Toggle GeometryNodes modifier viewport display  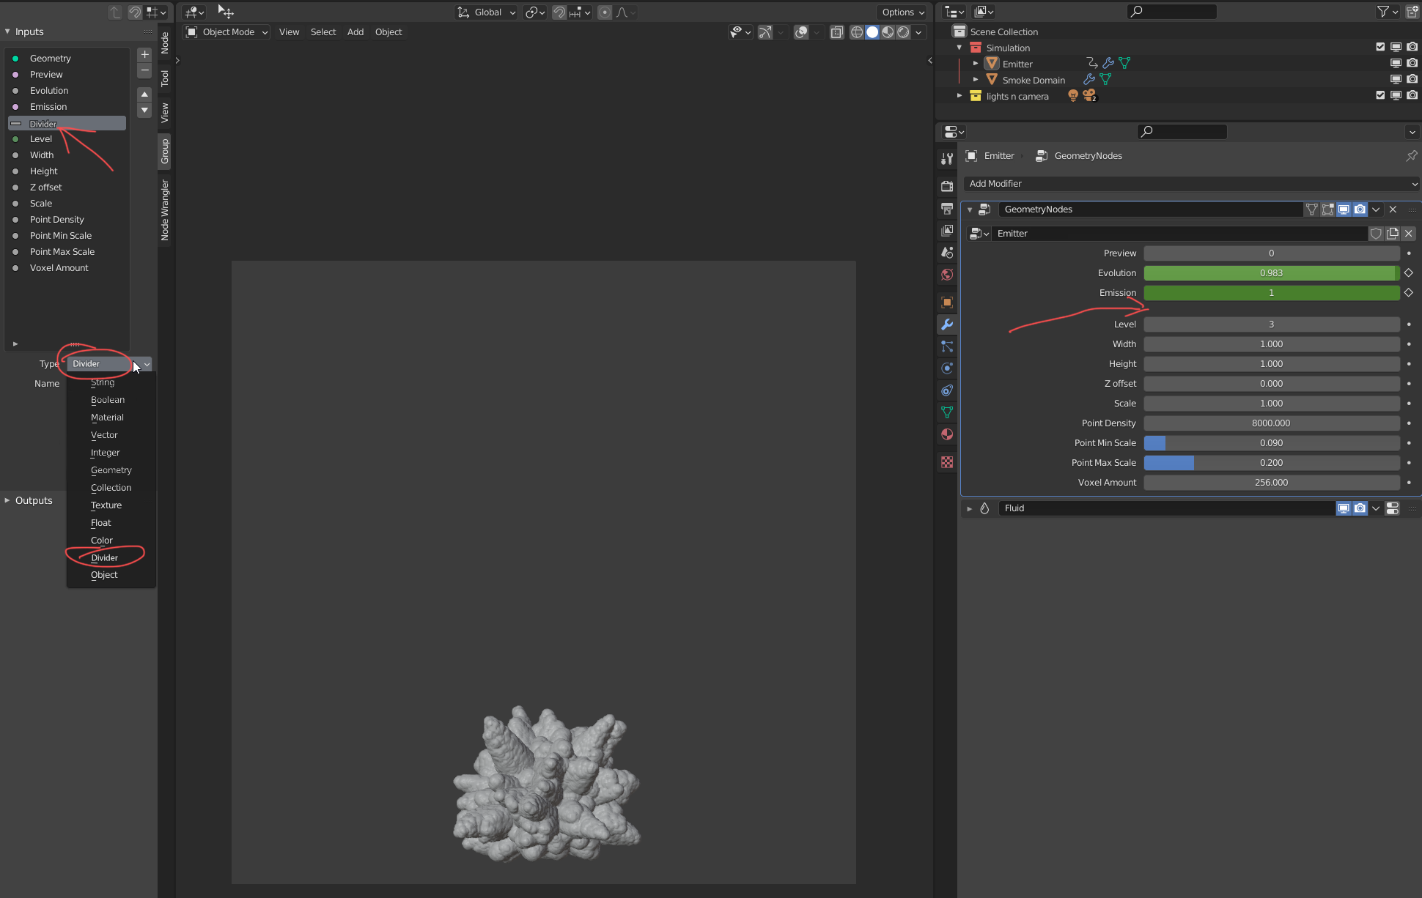click(1344, 209)
